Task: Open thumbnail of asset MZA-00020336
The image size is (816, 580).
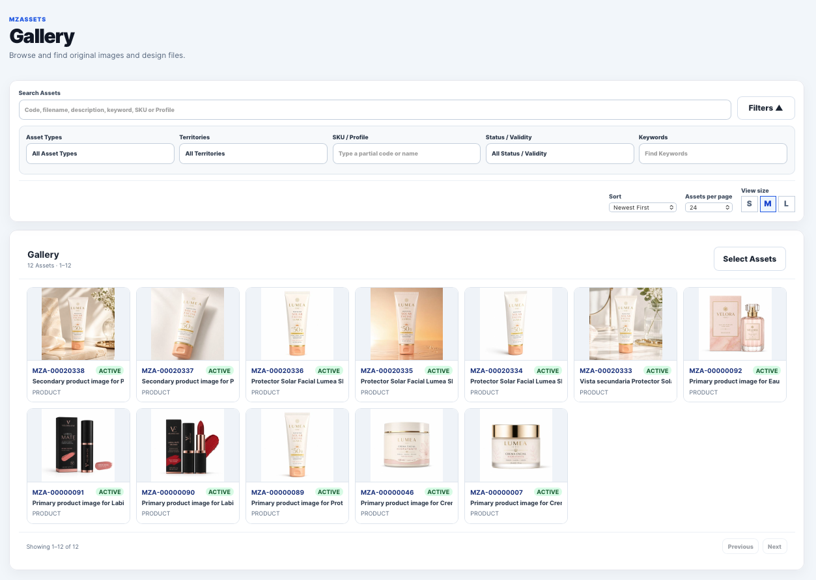Action: (x=297, y=324)
